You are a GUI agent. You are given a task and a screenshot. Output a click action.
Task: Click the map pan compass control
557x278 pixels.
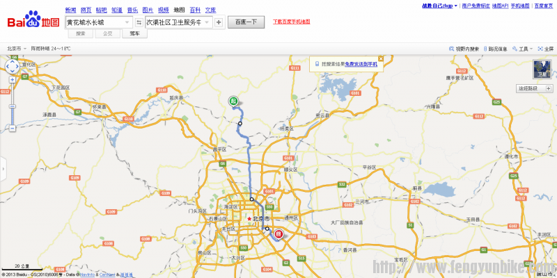12,67
